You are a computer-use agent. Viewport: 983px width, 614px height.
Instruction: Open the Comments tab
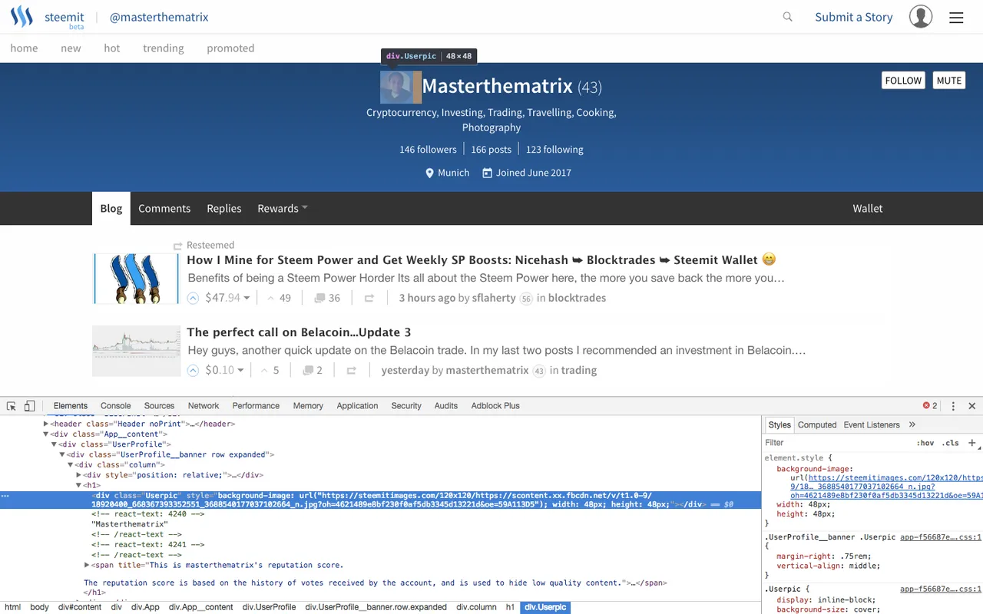164,208
